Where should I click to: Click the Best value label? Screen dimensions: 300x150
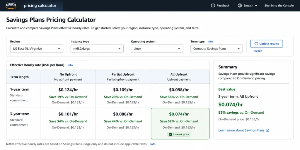coord(227,89)
